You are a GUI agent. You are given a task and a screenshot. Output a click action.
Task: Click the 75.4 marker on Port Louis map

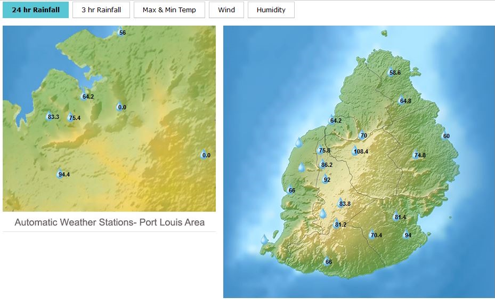tap(71, 117)
